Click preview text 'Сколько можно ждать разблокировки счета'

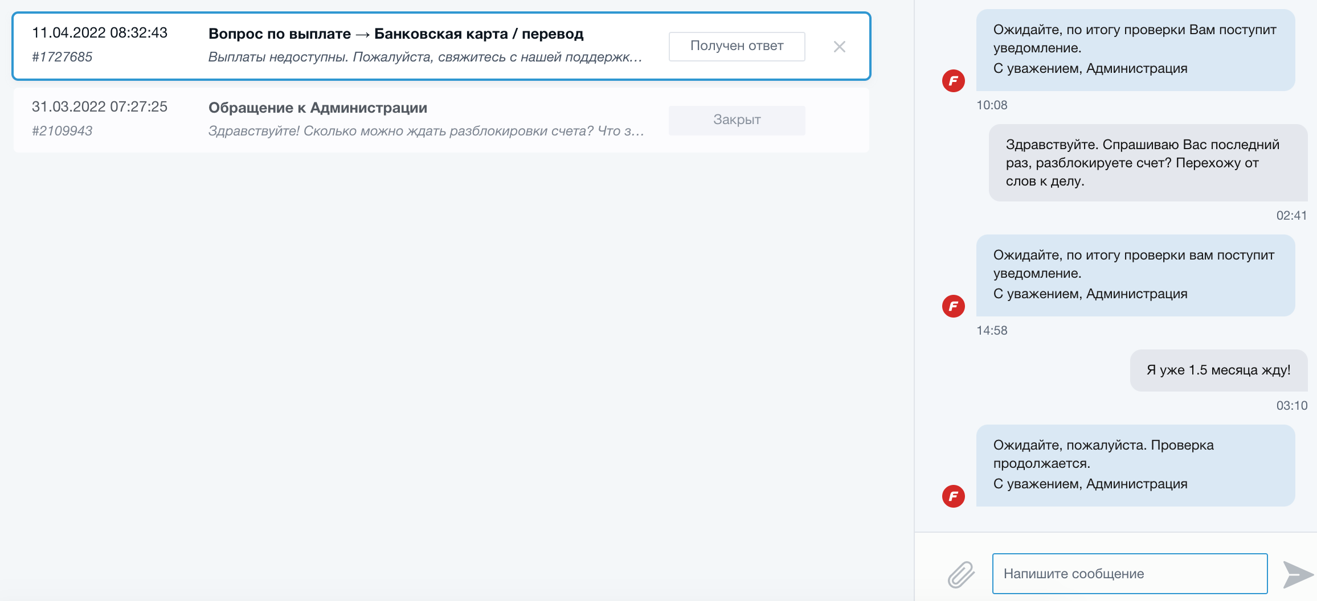click(x=425, y=131)
